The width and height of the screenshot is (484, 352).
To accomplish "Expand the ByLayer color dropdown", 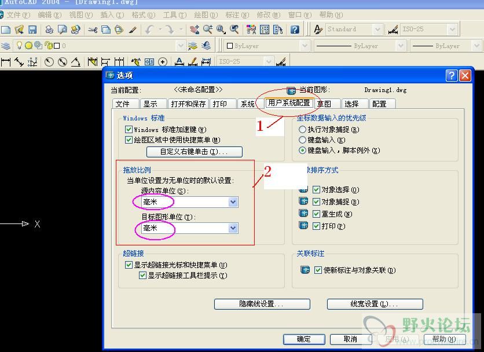I will (x=305, y=46).
